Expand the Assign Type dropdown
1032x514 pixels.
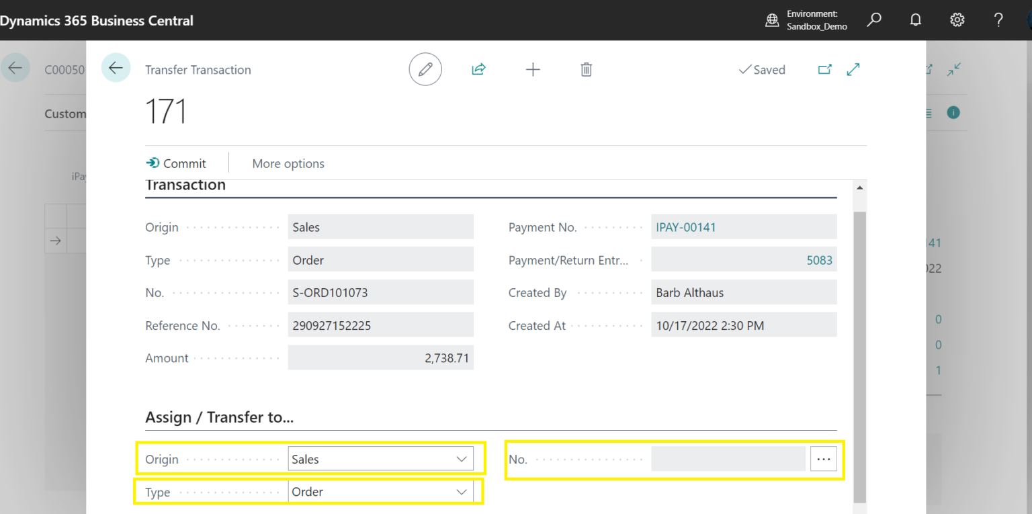(x=462, y=491)
